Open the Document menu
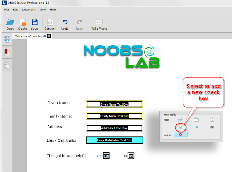Viewport: 232px width, 172px height. (29, 10)
